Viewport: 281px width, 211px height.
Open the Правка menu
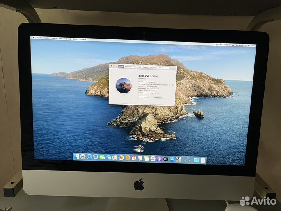point(53,38)
